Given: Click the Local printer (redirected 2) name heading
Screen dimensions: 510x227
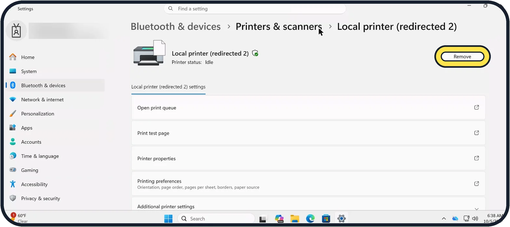Looking at the screenshot, I should [210, 54].
